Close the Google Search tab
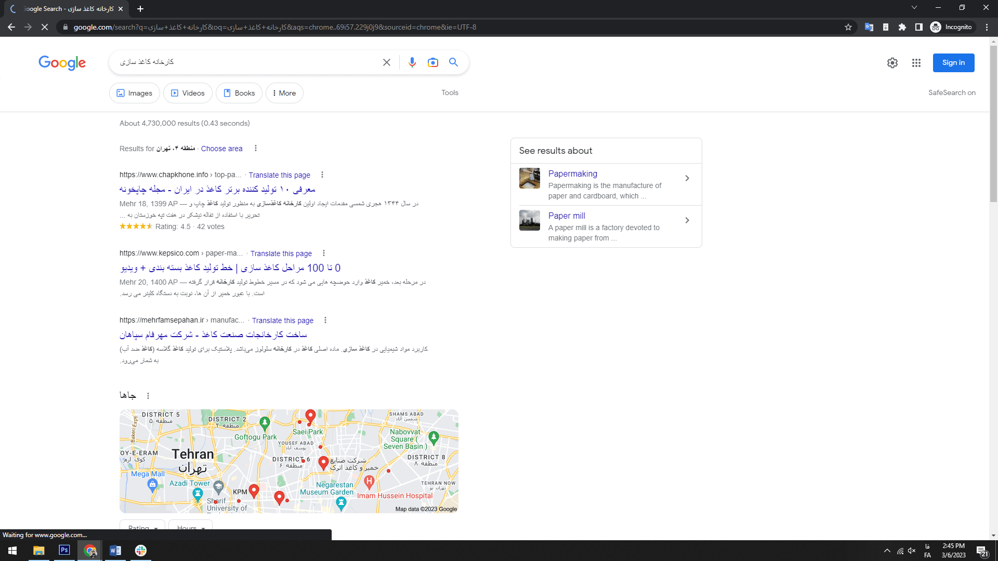 pyautogui.click(x=121, y=9)
